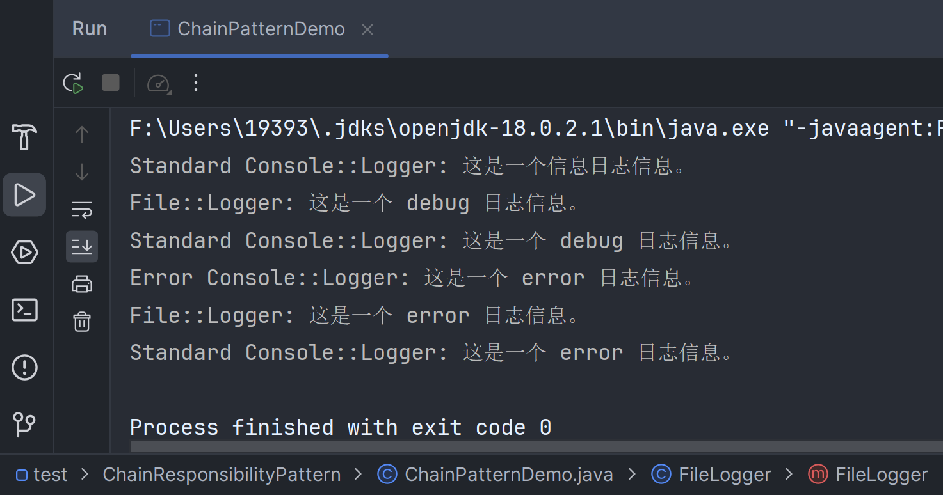Screen dimensions: 943x495
Task: Jump up the stack trace arrow
Action: (x=82, y=134)
